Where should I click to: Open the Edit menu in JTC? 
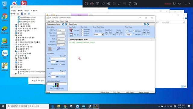pos(53,21)
